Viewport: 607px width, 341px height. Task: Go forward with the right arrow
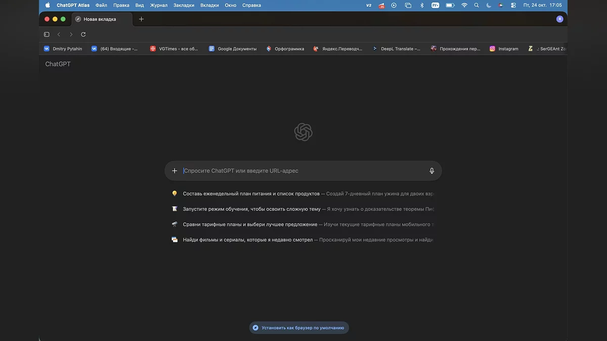pos(71,34)
